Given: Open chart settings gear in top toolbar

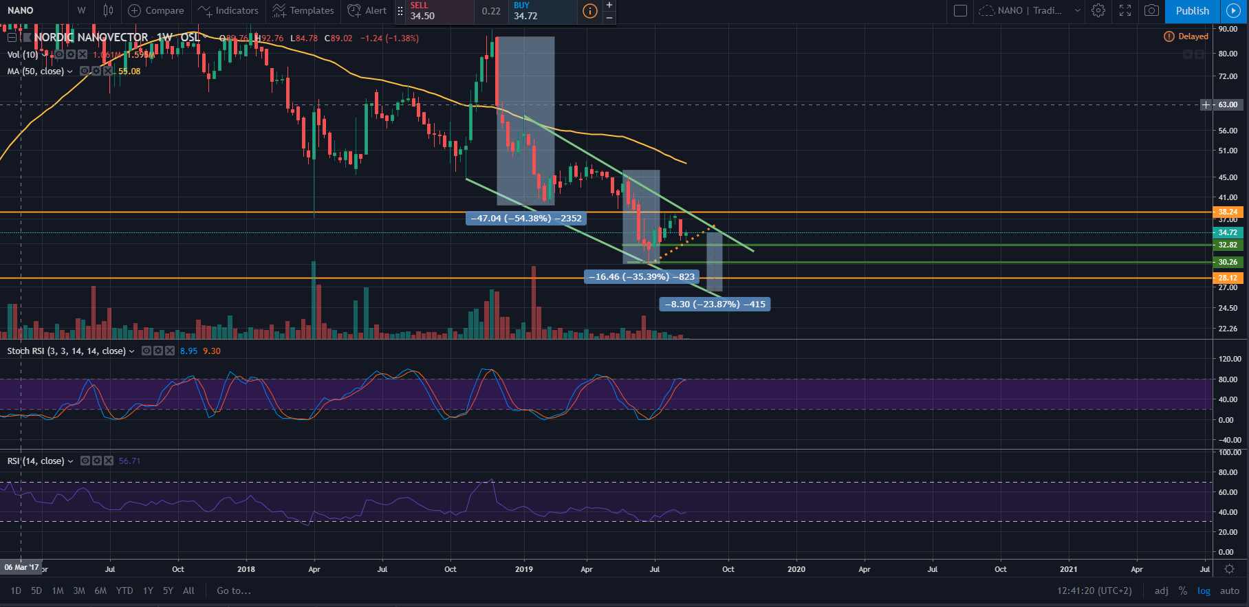Looking at the screenshot, I should pos(1098,10).
